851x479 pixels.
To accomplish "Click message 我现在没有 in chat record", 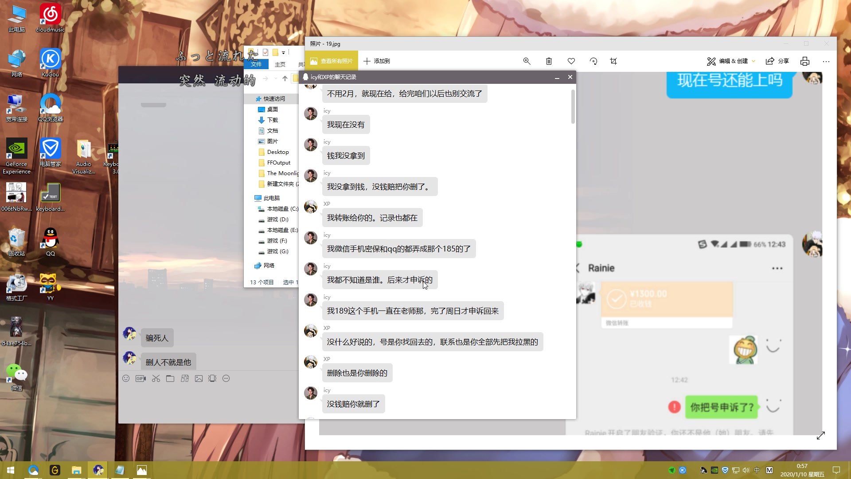I will tap(346, 125).
